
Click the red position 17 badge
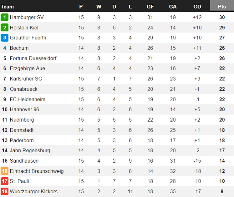[5, 181]
